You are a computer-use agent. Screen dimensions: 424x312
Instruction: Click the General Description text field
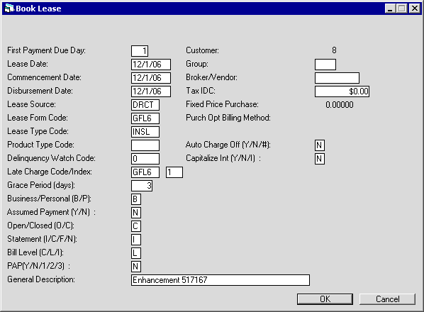[x=221, y=280]
